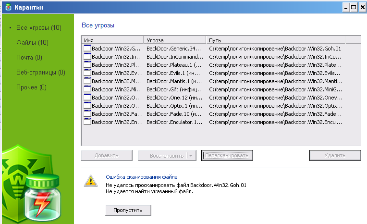Click the Путь column header
This screenshot has height=224, width=367.
pos(276,40)
